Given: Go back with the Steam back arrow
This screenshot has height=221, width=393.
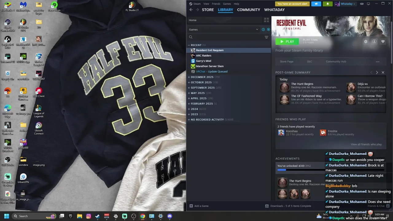Looking at the screenshot, I should [191, 10].
